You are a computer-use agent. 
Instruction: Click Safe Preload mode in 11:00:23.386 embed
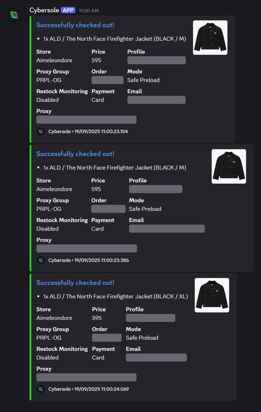pos(145,209)
